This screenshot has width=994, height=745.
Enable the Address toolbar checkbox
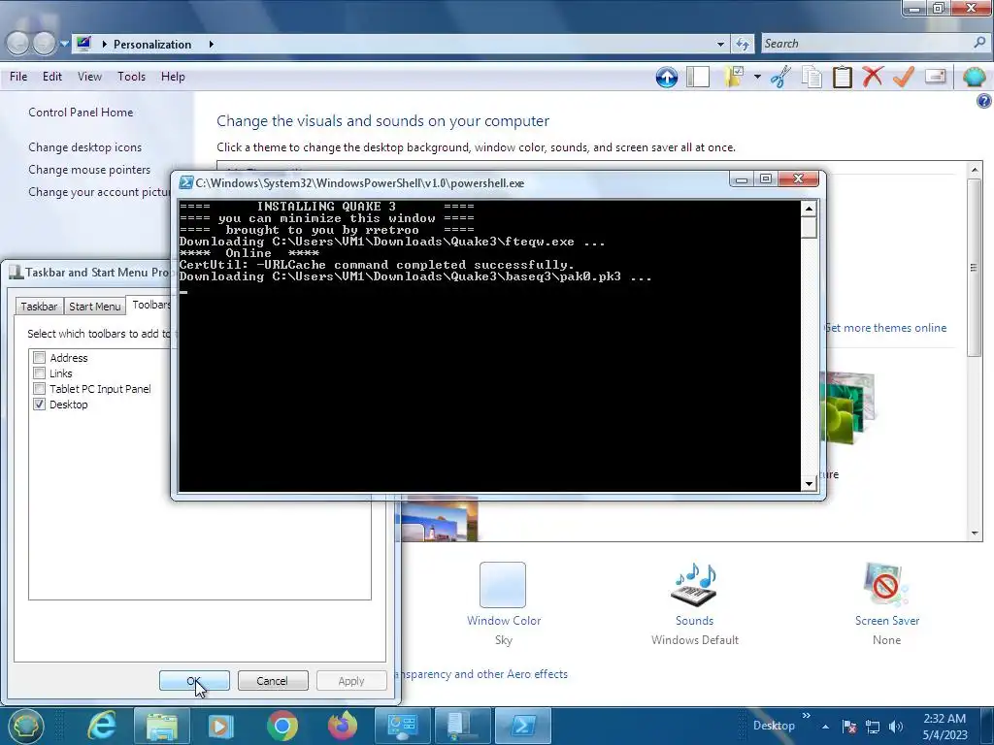point(39,357)
